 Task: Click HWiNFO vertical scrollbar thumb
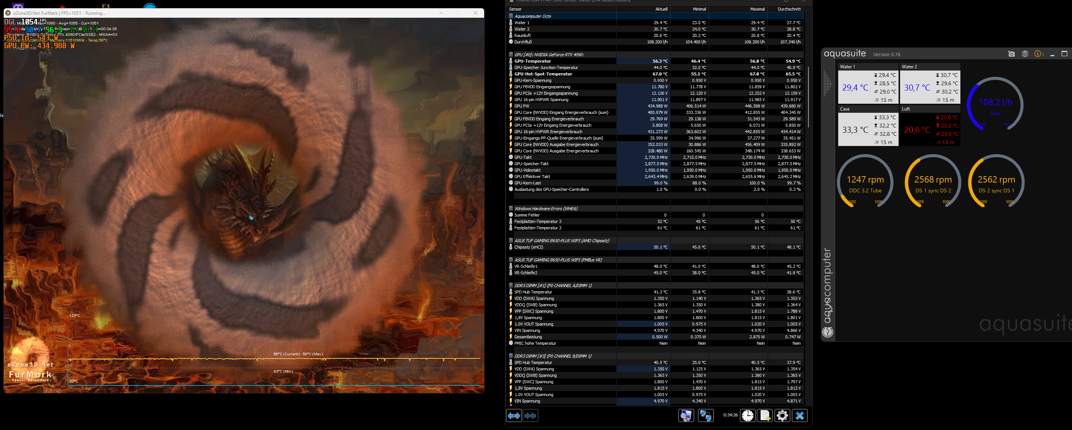point(808,97)
